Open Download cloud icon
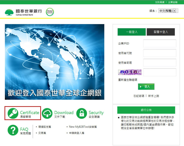Screen dimensions: 184x146 click(x=47, y=113)
